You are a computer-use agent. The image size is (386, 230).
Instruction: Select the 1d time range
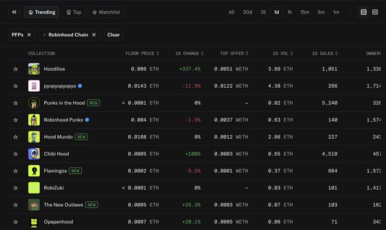(x=276, y=12)
